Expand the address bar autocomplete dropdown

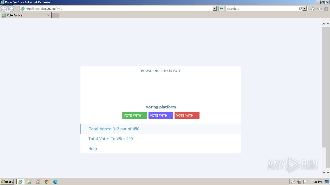(215, 9)
